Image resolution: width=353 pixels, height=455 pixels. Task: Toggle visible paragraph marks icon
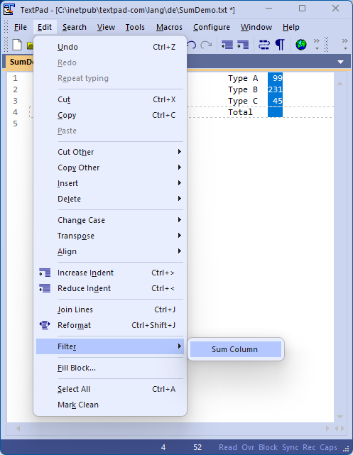(280, 45)
